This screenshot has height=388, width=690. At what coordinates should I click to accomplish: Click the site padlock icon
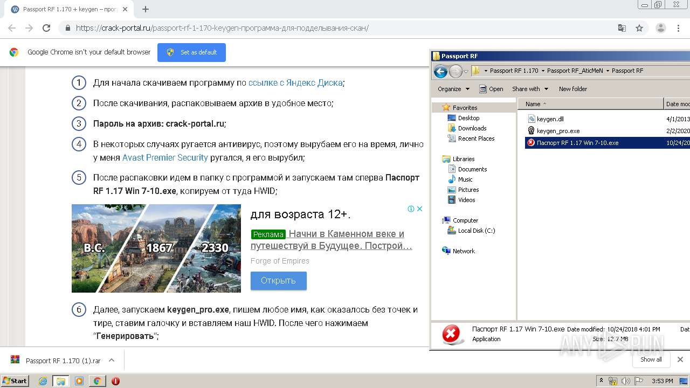(x=67, y=28)
